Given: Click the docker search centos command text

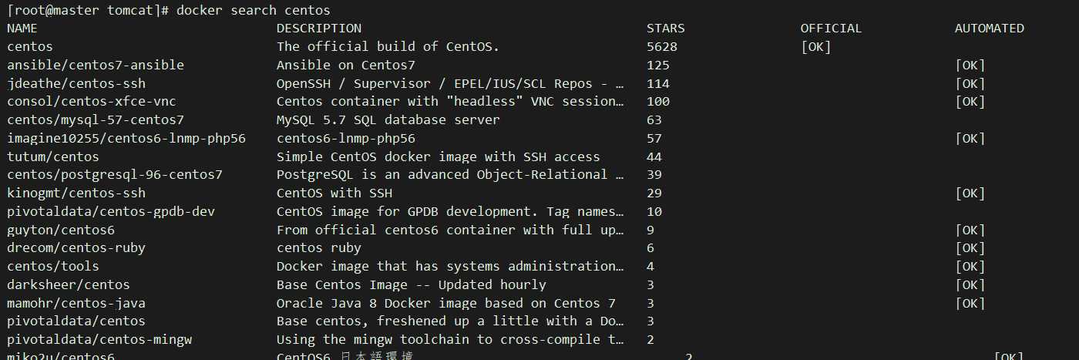Looking at the screenshot, I should click(x=253, y=10).
